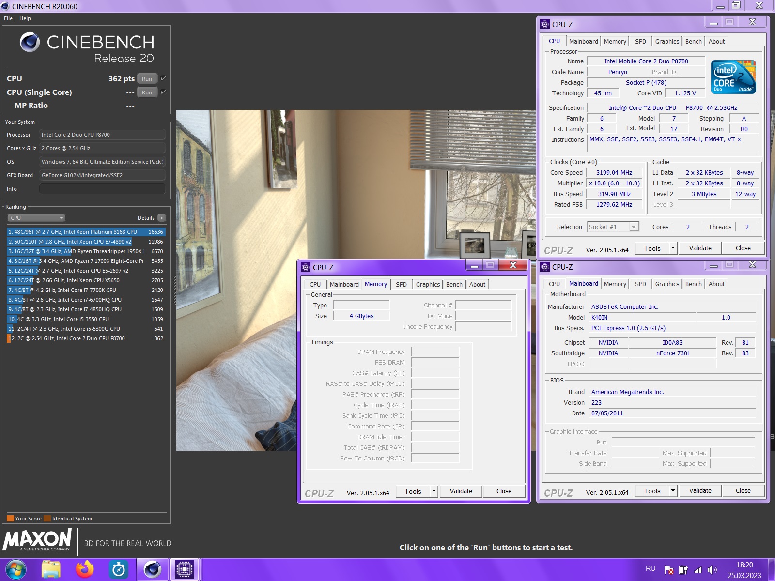The width and height of the screenshot is (775, 581).
Task: Switch to Cinebench taskbar icon
Action: click(x=152, y=569)
